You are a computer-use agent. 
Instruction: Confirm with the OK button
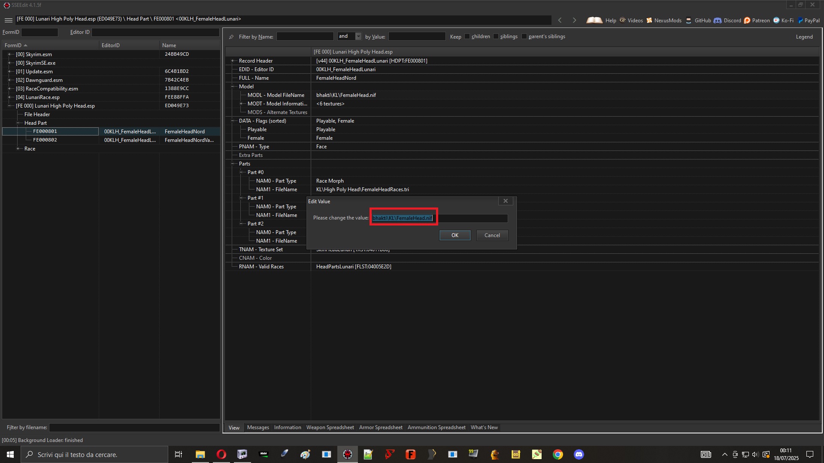(455, 235)
